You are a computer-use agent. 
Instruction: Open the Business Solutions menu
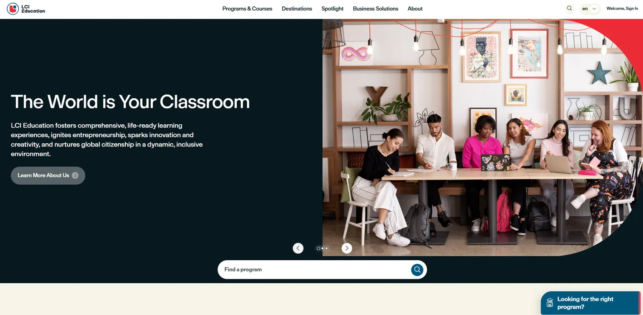[x=375, y=9]
